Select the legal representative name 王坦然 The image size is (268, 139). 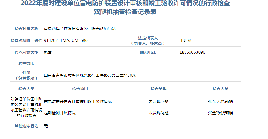tap(185, 40)
